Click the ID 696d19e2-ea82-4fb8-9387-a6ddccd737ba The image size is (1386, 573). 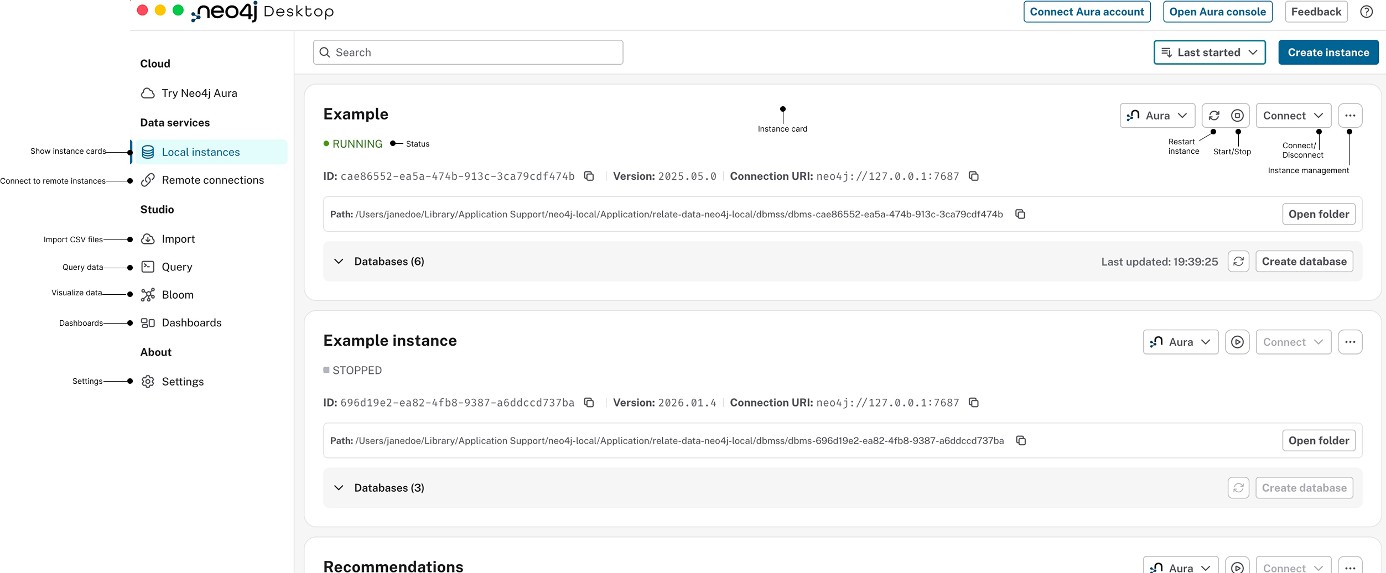(x=458, y=403)
